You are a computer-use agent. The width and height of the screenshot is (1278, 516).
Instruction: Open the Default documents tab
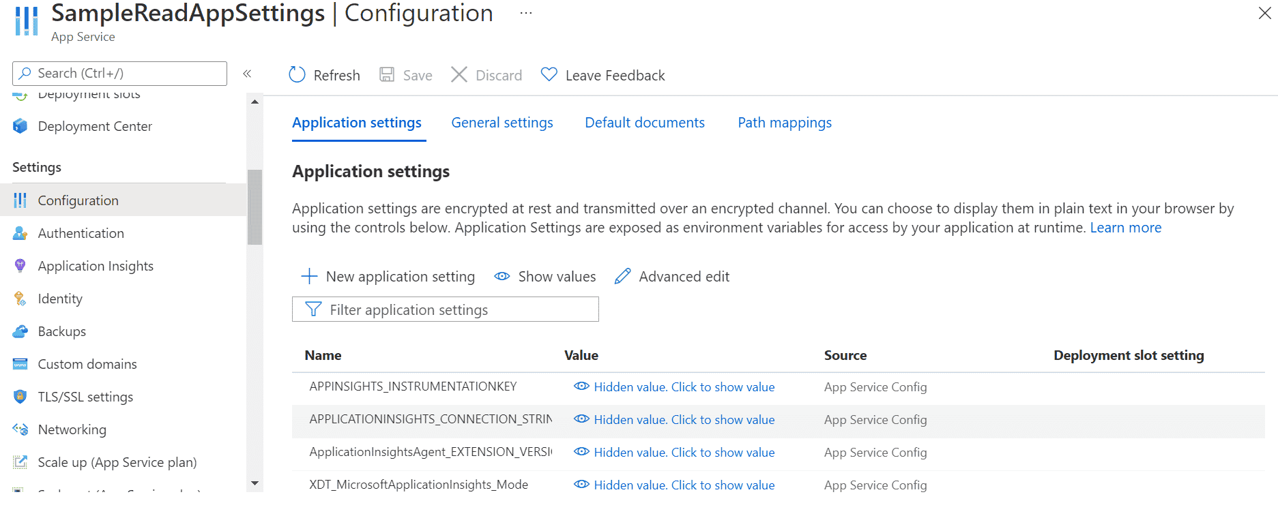pyautogui.click(x=645, y=123)
